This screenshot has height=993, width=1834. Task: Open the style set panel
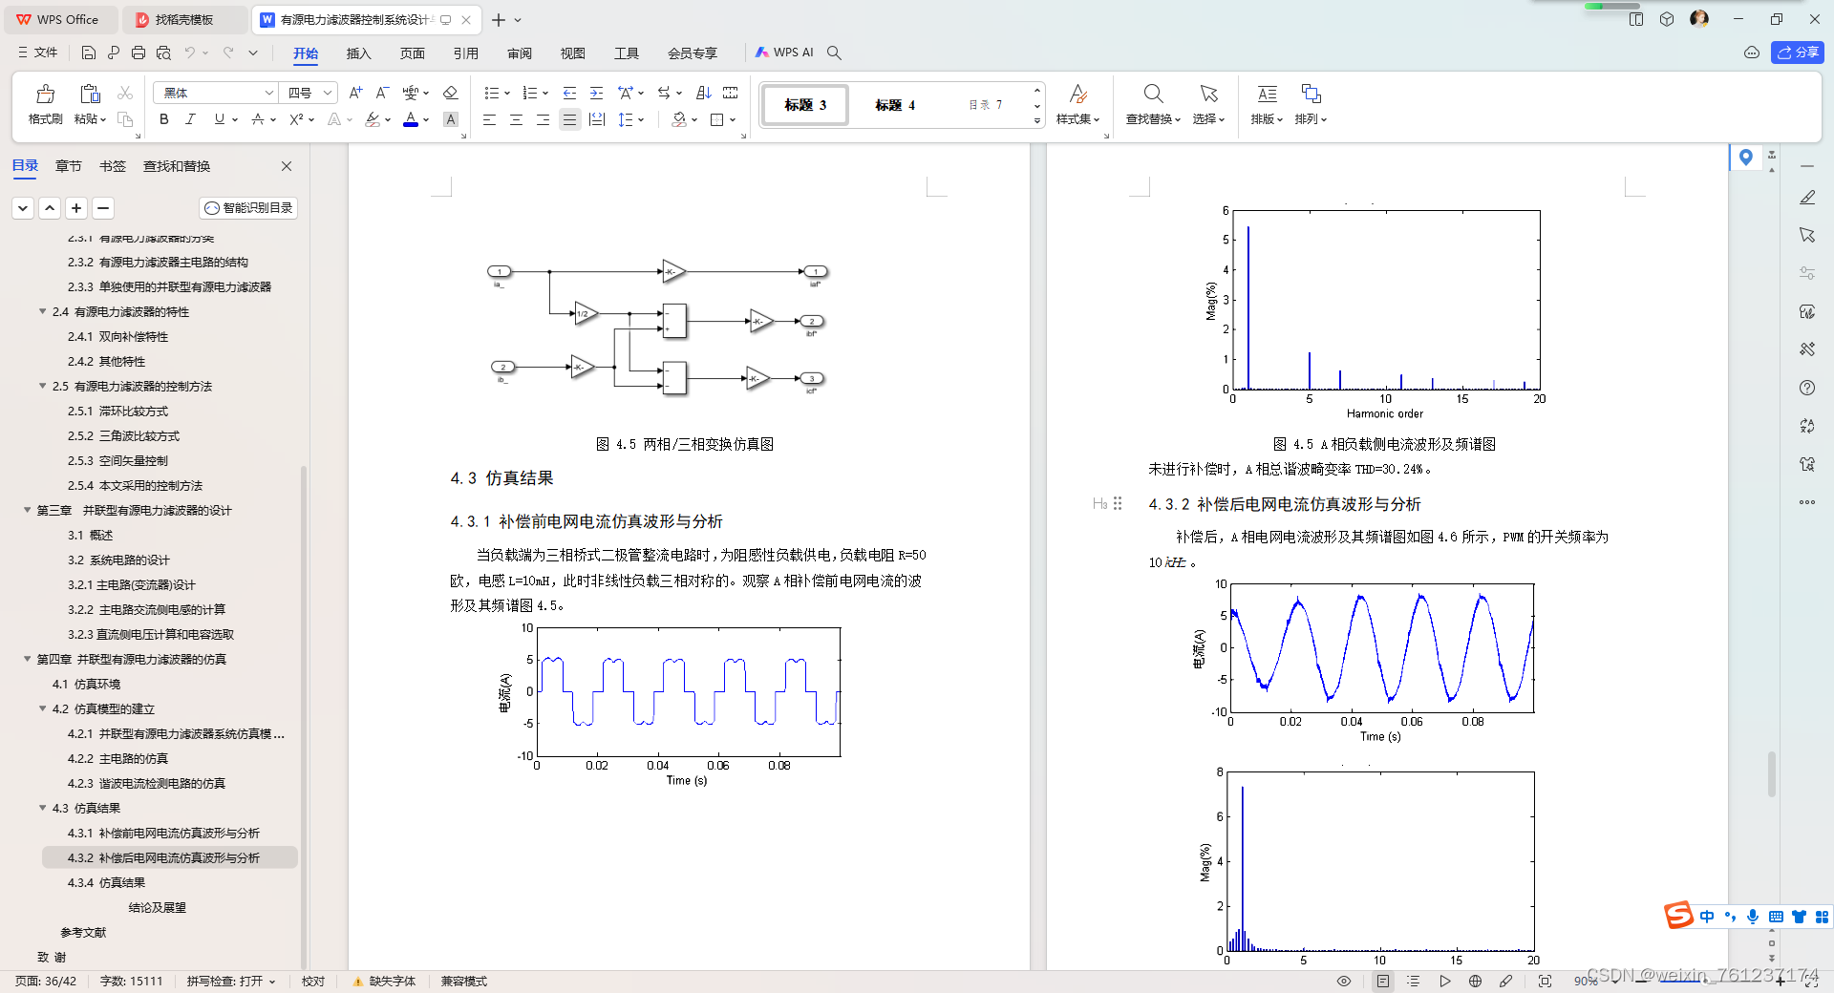(1077, 105)
